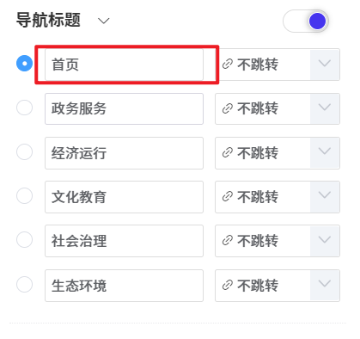Open the jump dropdown arrow for 生态环境
360x339 pixels.
pos(325,284)
